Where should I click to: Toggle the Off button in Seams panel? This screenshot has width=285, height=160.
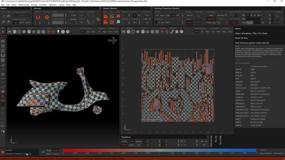16,23
